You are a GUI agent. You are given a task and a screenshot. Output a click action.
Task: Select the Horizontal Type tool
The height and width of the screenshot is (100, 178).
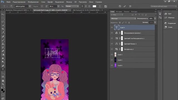3,69
